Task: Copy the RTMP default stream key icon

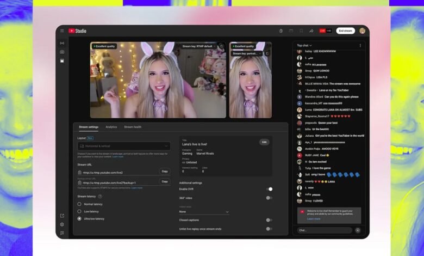Action: coord(221,46)
